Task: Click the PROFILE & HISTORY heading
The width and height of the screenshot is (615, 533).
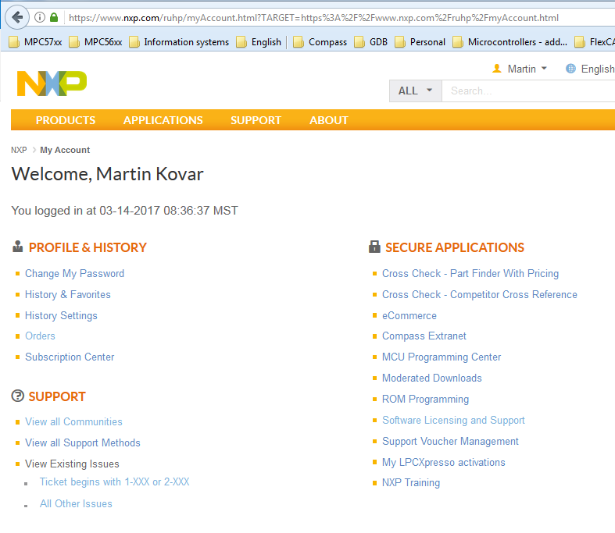Action: (88, 247)
